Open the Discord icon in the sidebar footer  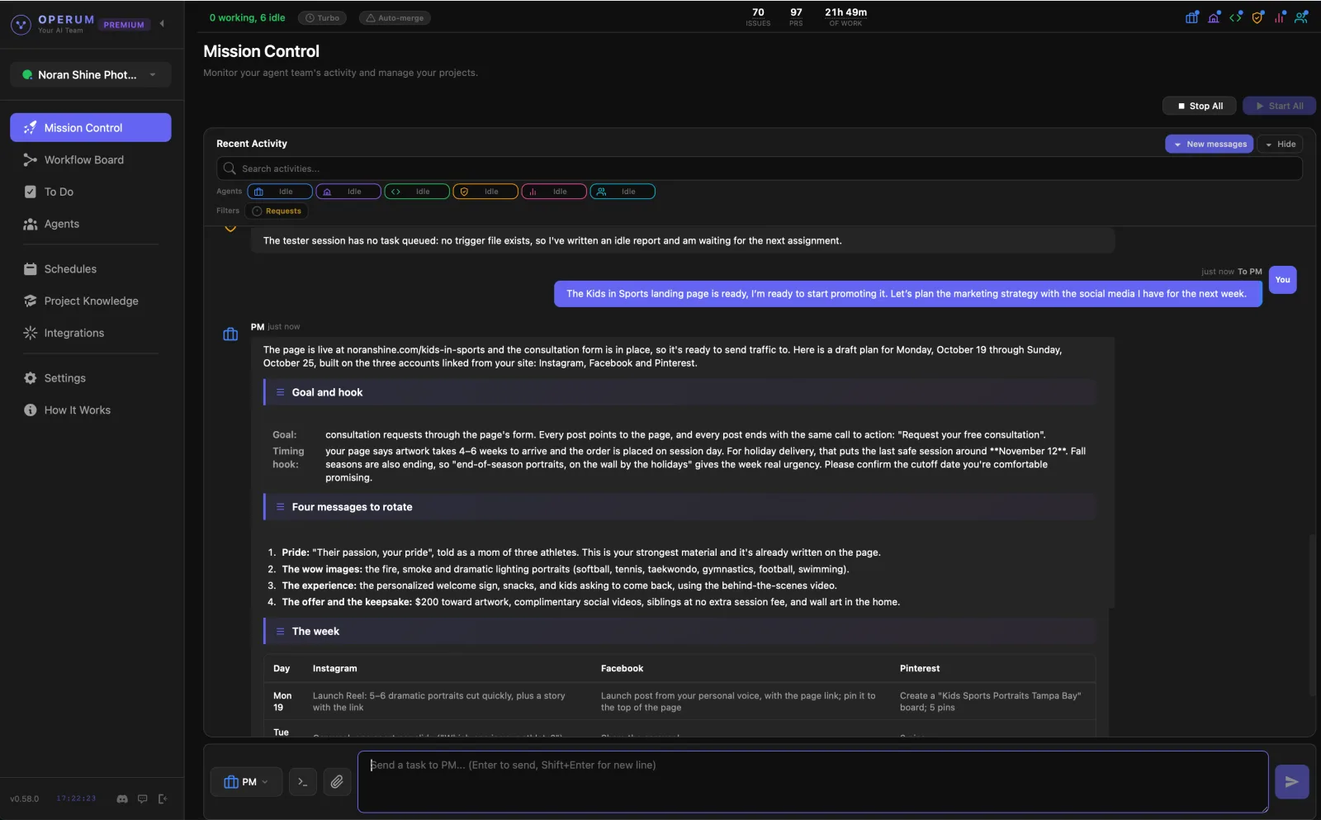coord(122,799)
